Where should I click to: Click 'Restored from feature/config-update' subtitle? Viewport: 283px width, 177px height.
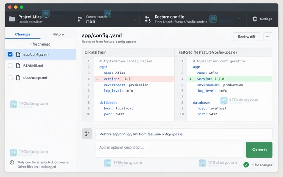pyautogui.click(x=109, y=42)
